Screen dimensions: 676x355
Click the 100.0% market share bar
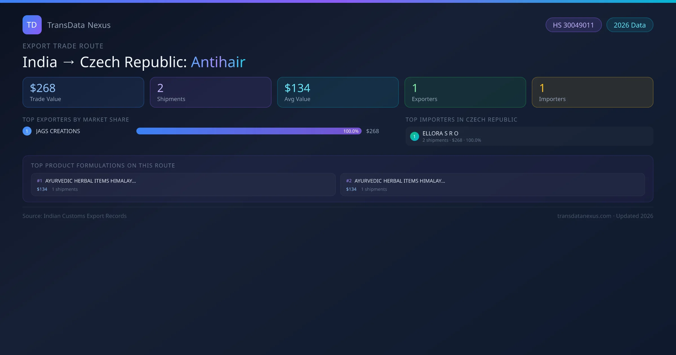click(249, 131)
